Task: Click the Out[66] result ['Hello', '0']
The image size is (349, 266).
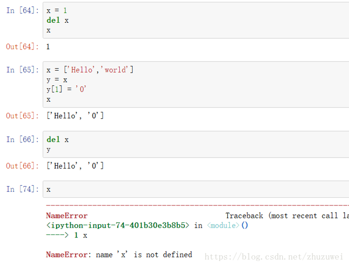Action: pyautogui.click(x=75, y=166)
